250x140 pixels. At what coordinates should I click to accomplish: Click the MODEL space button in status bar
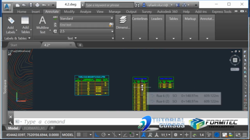68,135
